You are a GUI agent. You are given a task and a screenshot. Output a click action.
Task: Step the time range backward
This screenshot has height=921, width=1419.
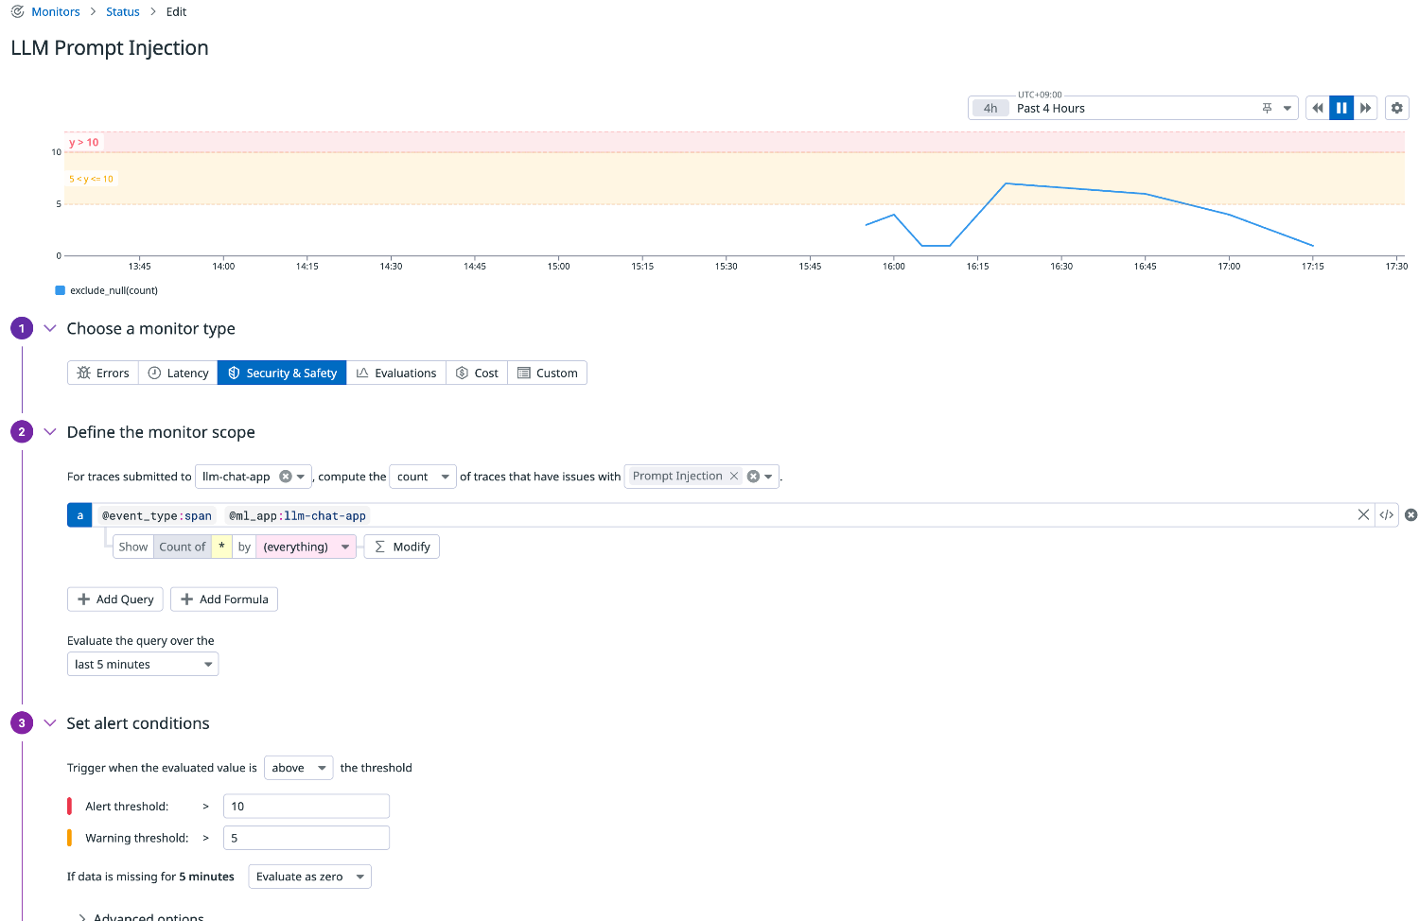coord(1317,108)
